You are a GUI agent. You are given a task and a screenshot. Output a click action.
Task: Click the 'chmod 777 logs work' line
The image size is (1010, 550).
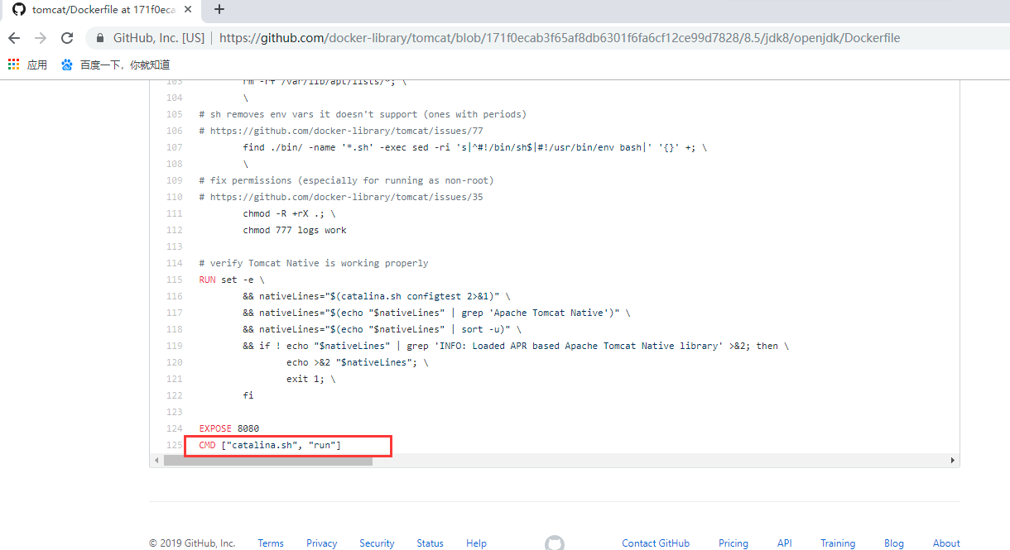click(295, 230)
